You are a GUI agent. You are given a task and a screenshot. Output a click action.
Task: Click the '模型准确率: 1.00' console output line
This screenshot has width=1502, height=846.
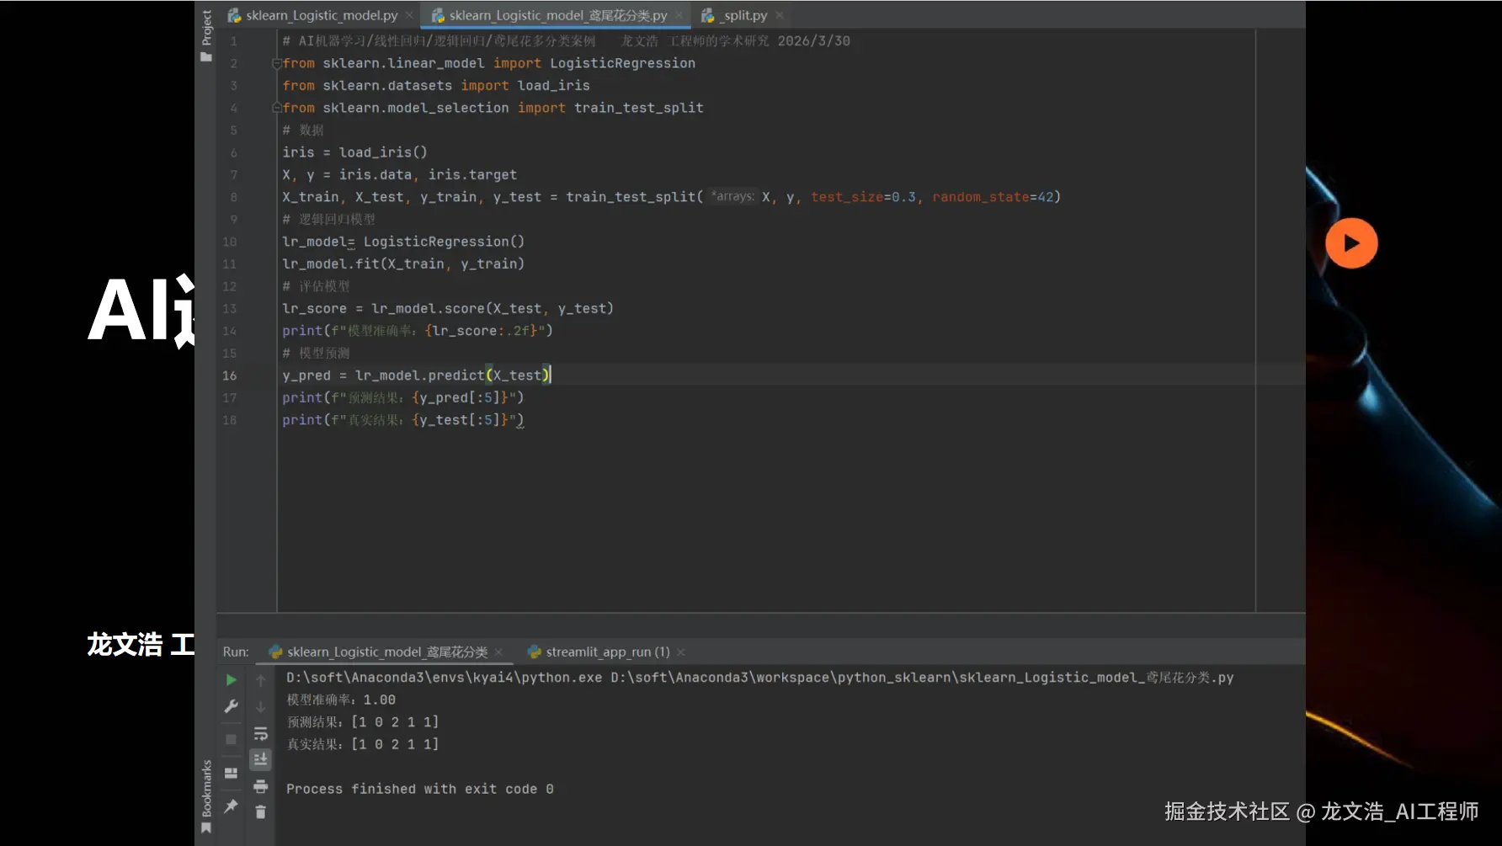tap(341, 700)
